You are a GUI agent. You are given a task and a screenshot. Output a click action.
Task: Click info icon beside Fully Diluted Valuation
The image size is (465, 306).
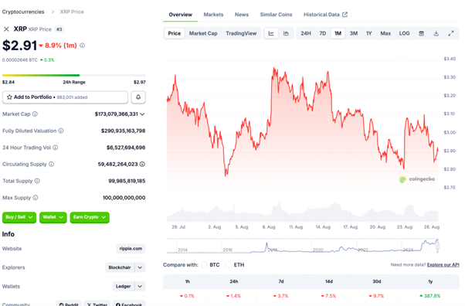[61, 131]
